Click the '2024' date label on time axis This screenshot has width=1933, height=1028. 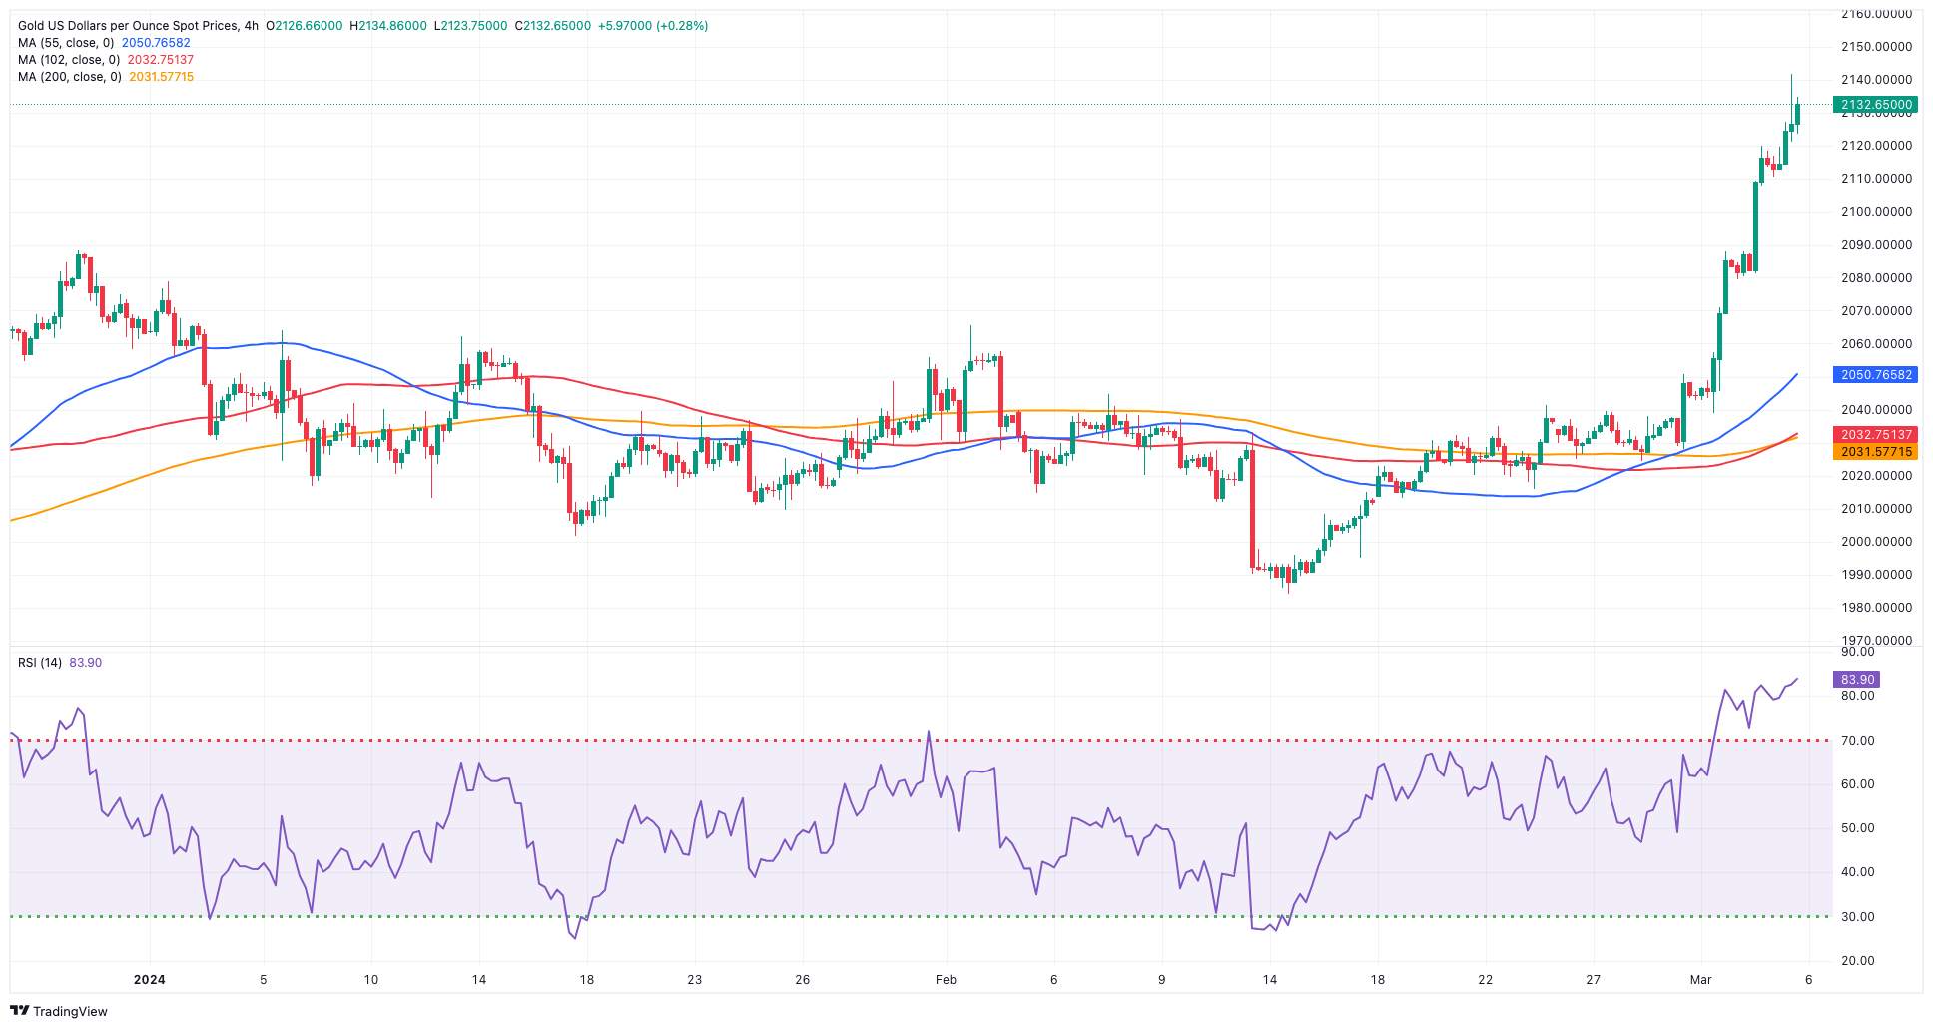150,980
